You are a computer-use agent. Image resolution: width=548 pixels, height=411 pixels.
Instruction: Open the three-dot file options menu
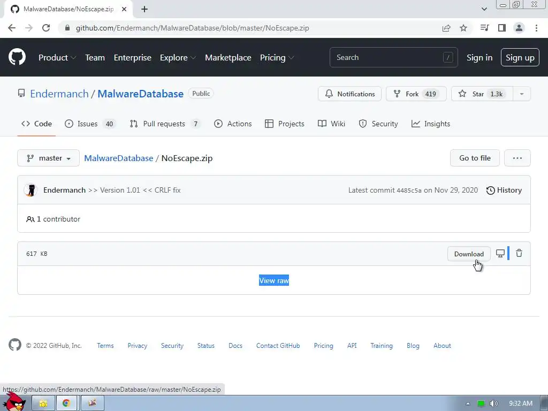(517, 158)
